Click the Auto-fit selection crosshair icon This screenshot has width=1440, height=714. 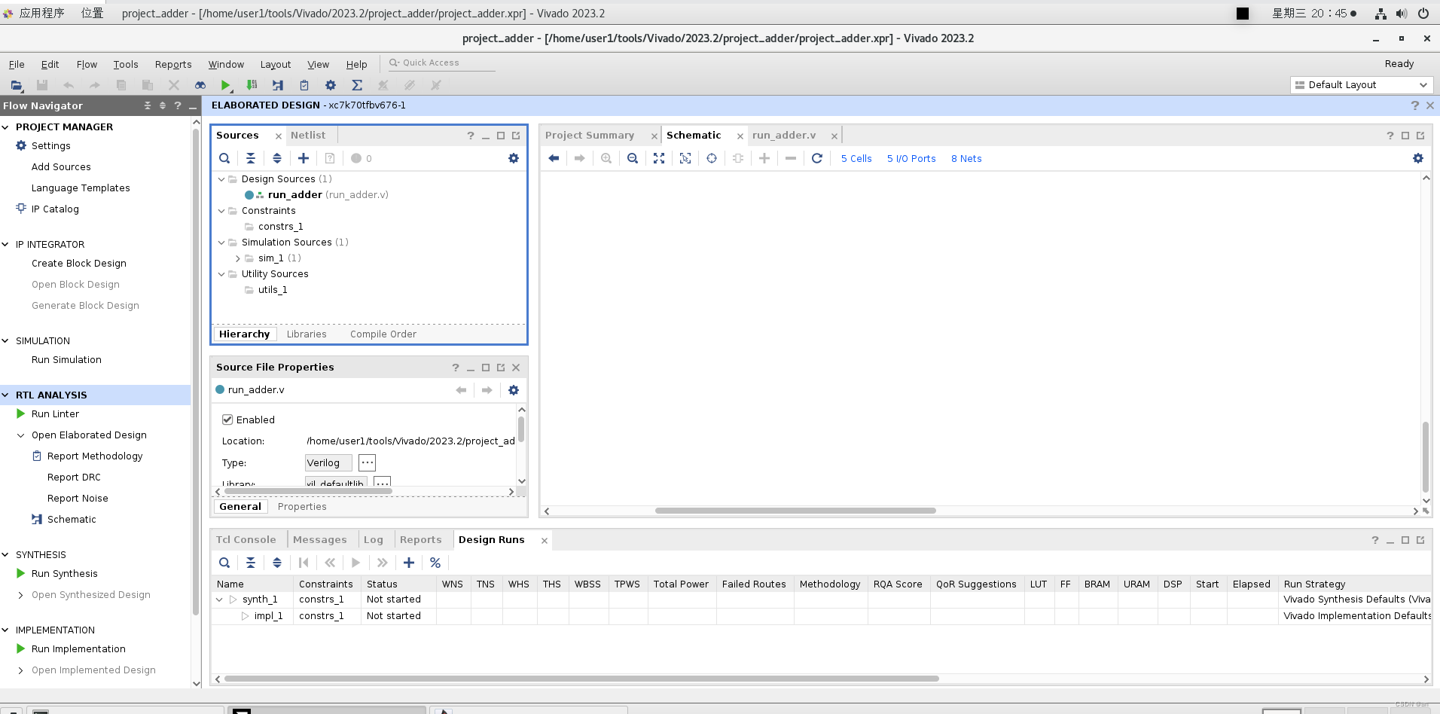[x=712, y=158]
